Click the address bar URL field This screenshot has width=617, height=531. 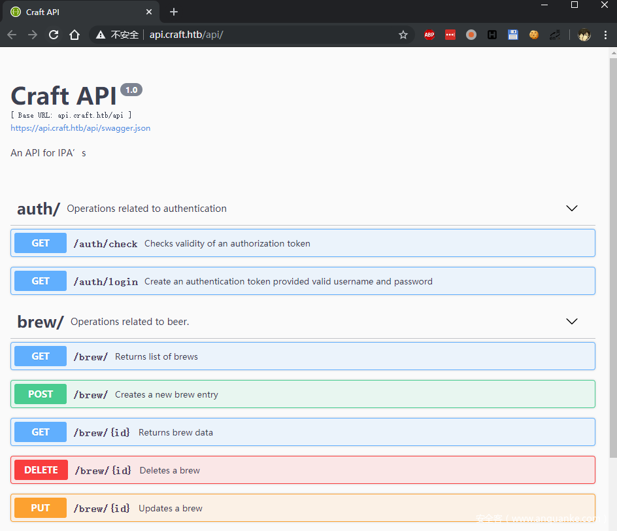(261, 35)
